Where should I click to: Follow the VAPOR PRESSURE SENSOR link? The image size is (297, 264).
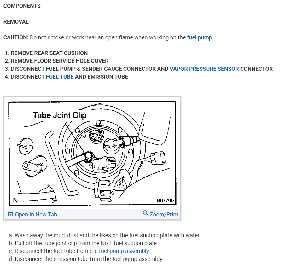(204, 69)
